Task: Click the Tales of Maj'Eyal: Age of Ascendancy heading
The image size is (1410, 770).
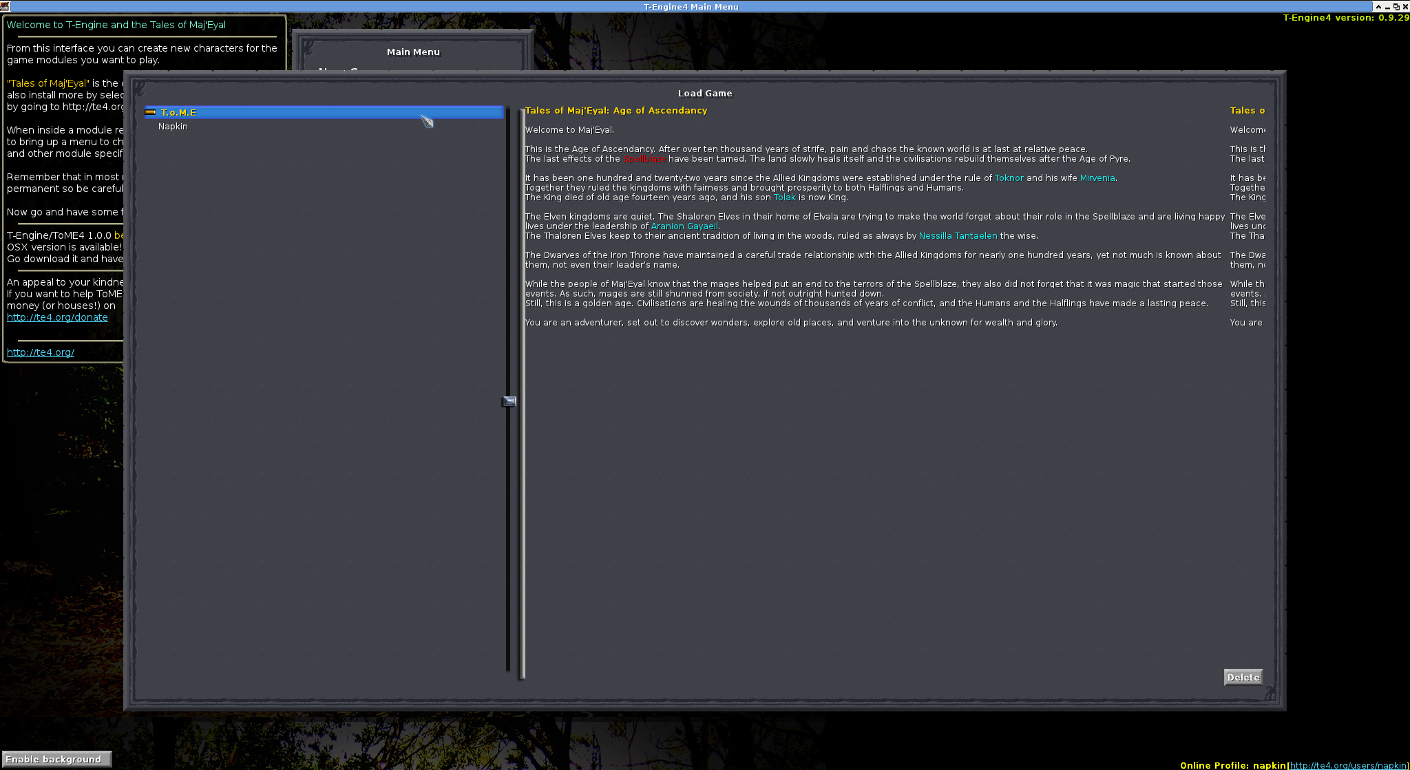Action: pyautogui.click(x=615, y=111)
